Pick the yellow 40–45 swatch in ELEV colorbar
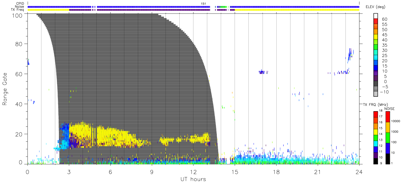This screenshot has width=404, height=186. click(376, 37)
